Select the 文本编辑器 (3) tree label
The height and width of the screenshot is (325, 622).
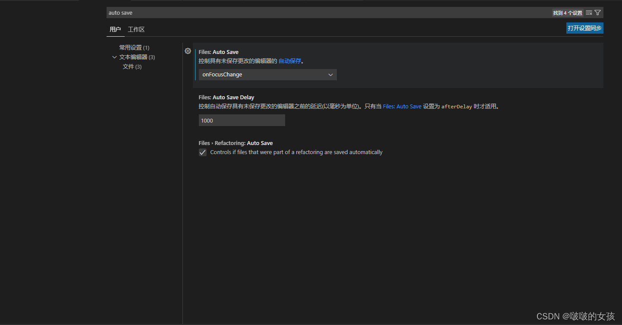(137, 57)
